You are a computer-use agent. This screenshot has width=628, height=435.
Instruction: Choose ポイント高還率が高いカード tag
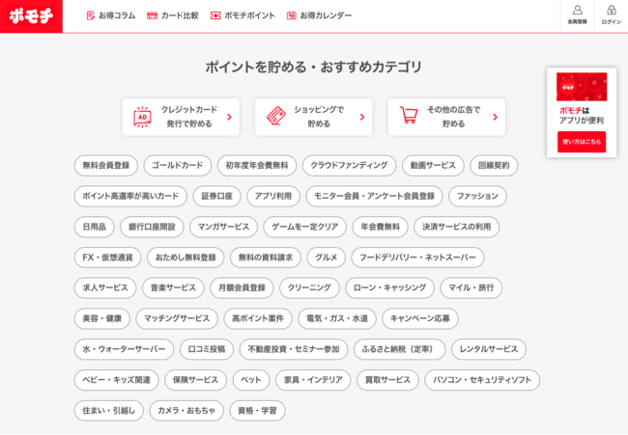130,196
